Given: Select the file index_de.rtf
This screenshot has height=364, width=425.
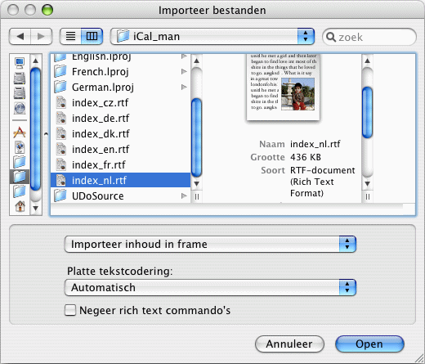Looking at the screenshot, I should [x=120, y=119].
